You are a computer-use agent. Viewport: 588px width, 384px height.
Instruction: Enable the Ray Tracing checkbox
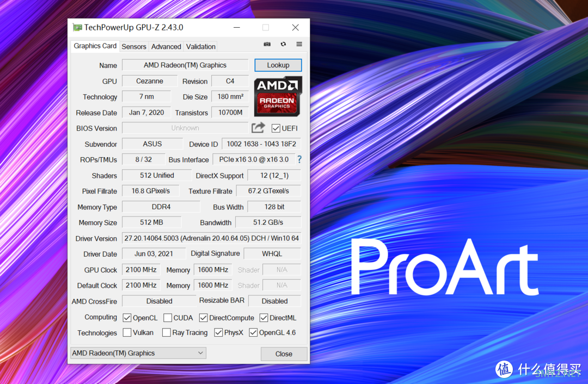pos(167,332)
